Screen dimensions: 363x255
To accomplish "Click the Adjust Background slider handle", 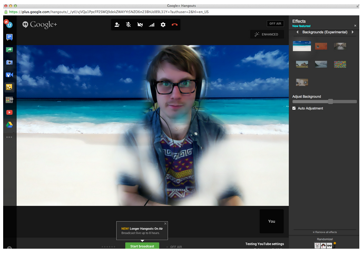I will (330, 102).
